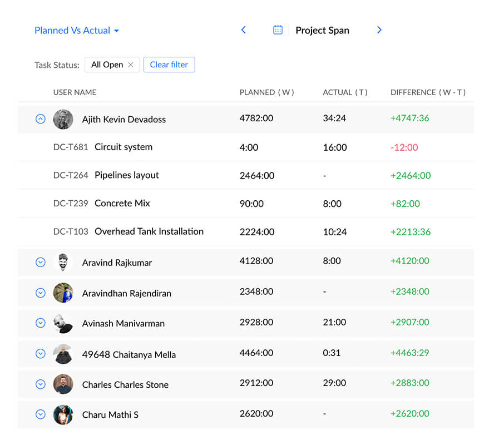This screenshot has width=489, height=445.
Task: Click Aravind Rajkumar's avatar
Action: (63, 262)
